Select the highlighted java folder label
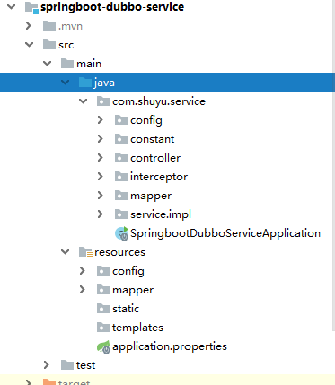335x385 pixels. click(104, 83)
